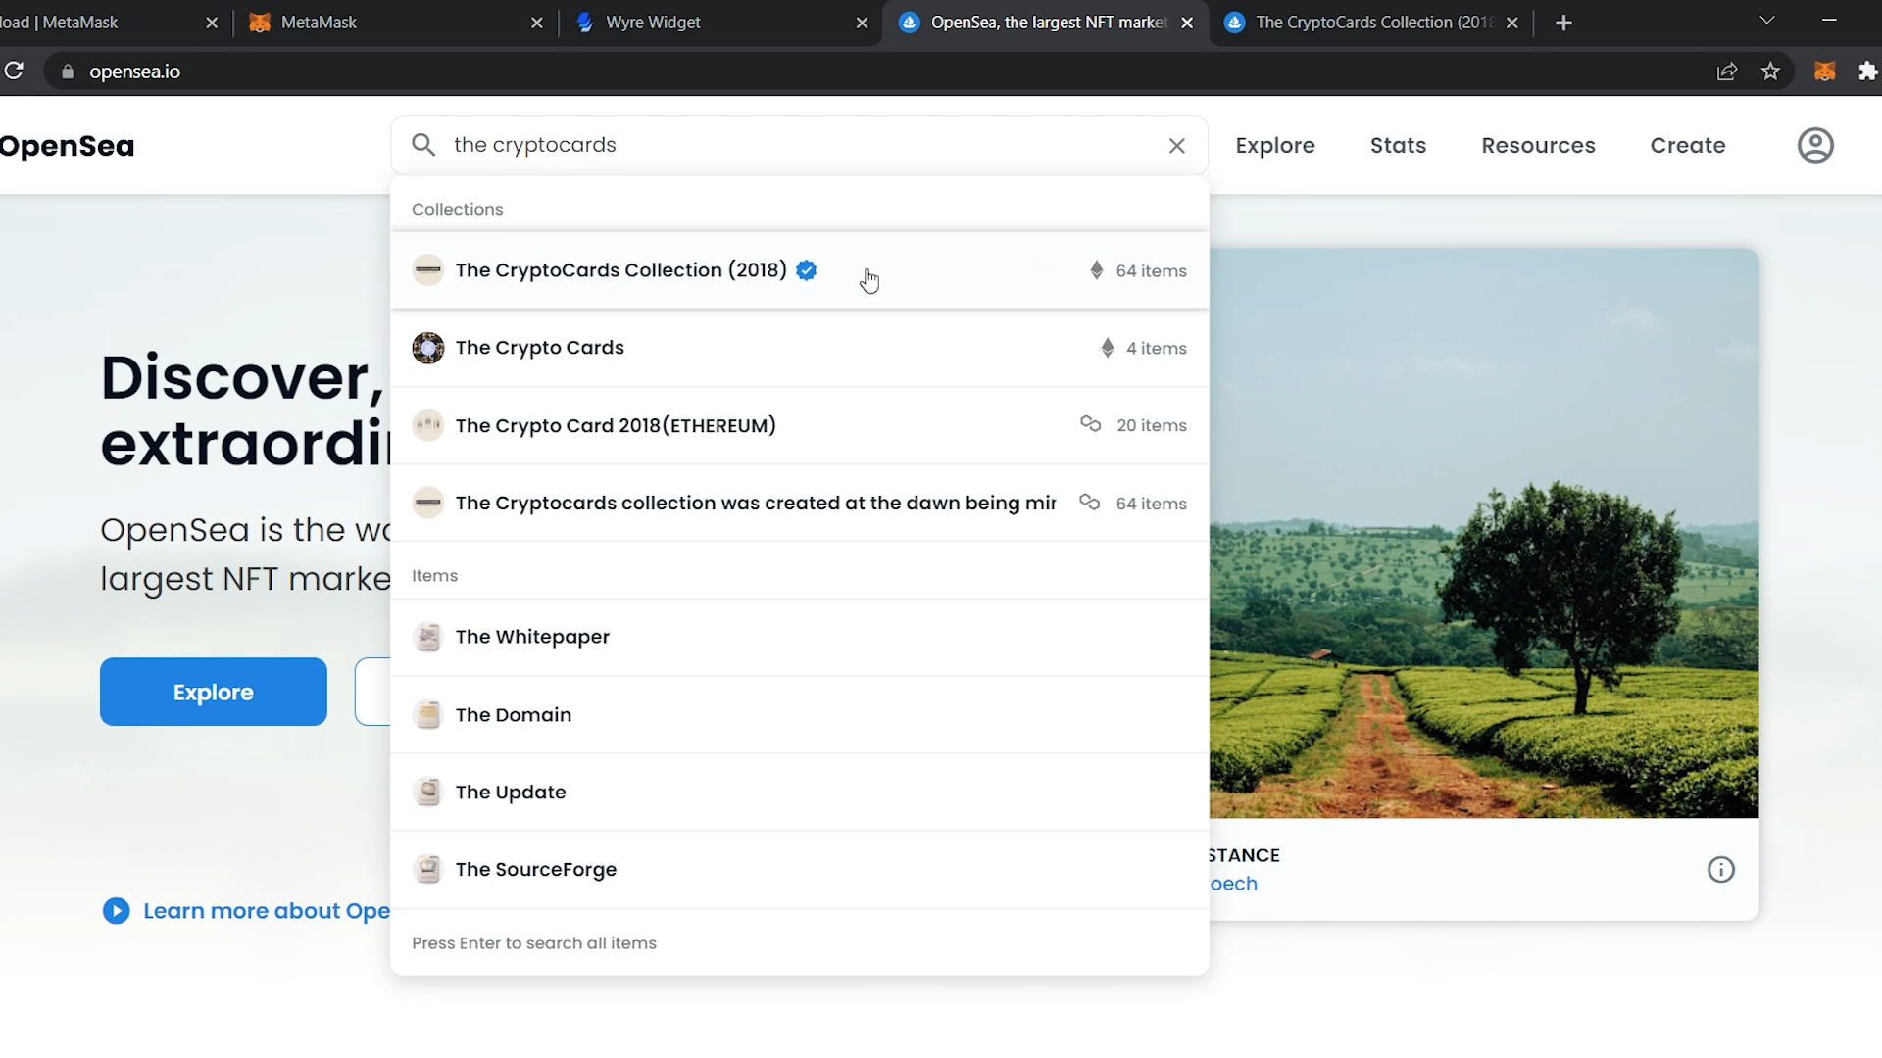Click The Whitepaper item thumbnail icon
Viewport: 1882px width, 1058px height.
click(428, 637)
